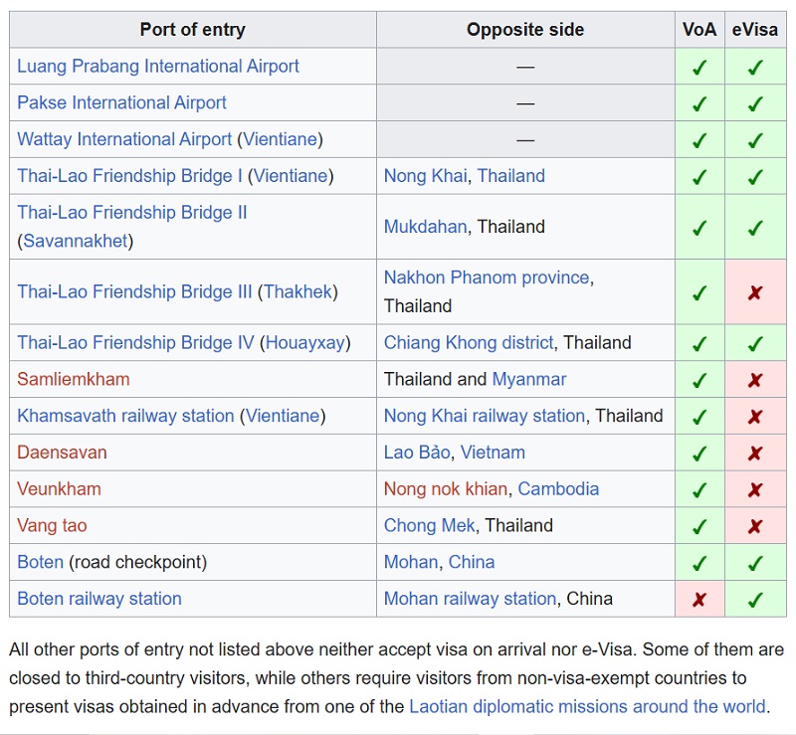Image resolution: width=796 pixels, height=735 pixels.
Task: Follow the Nong Khai link
Action: tap(425, 176)
